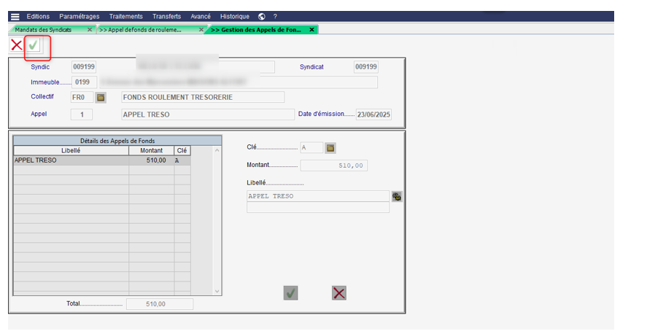Click the globe icon in menu bar
The height and width of the screenshot is (334, 647).
point(261,16)
